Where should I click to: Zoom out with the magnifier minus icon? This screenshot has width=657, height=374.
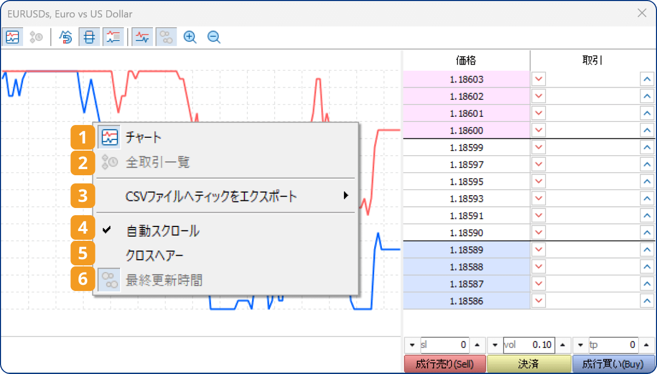click(214, 36)
